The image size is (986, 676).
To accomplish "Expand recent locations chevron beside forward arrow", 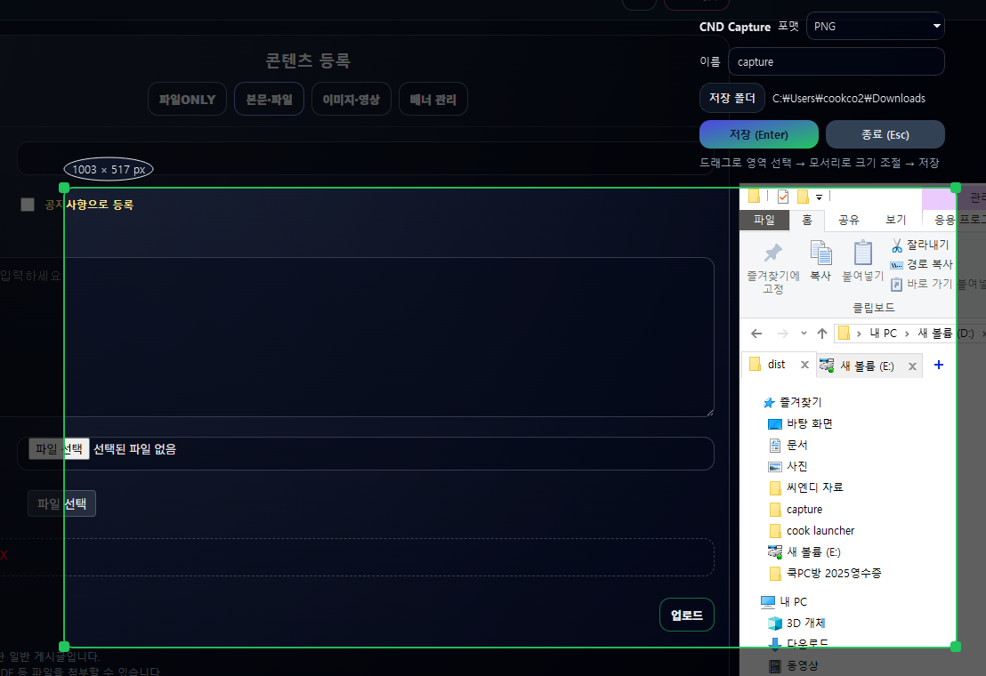I will 804,334.
